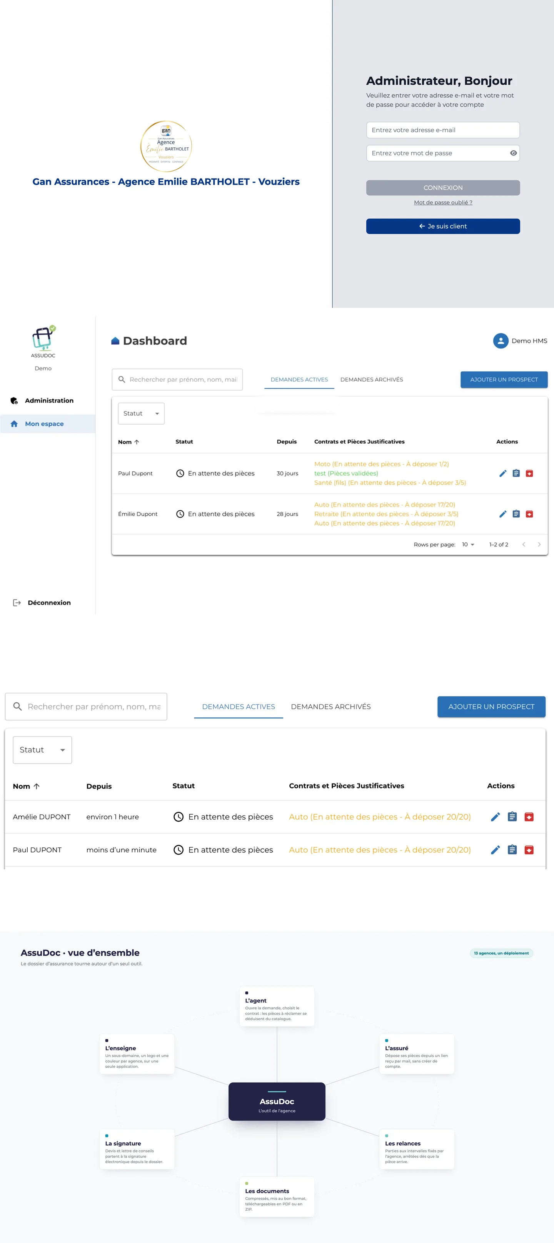Open Administration in the sidebar

(48, 401)
